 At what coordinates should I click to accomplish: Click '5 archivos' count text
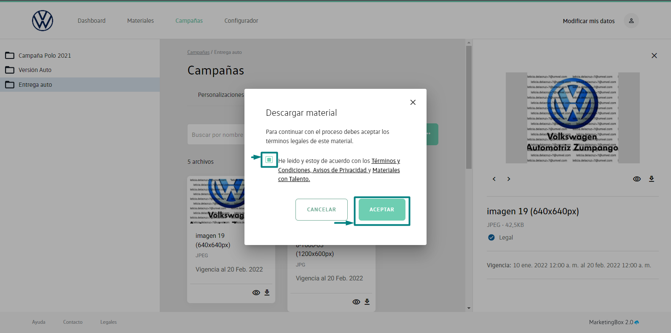click(x=201, y=162)
